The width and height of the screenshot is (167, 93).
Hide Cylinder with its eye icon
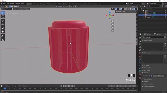click(x=165, y=15)
